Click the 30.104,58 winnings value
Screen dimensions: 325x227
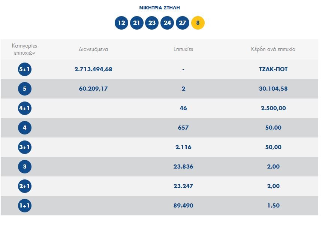click(x=273, y=89)
